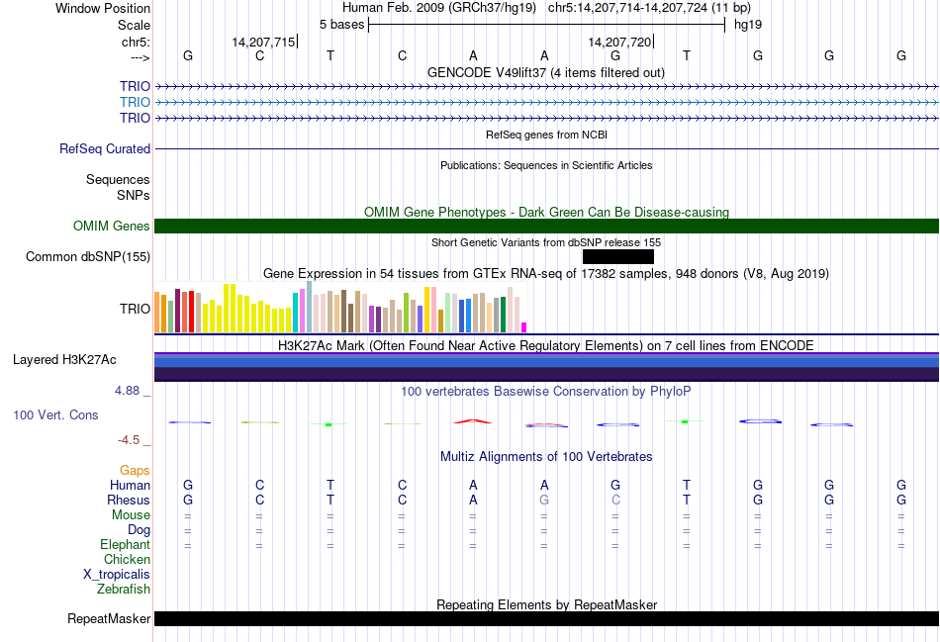Screen dimensions: 940x642
Task: Open Common dbSNP(155) track label
Action: 88,256
